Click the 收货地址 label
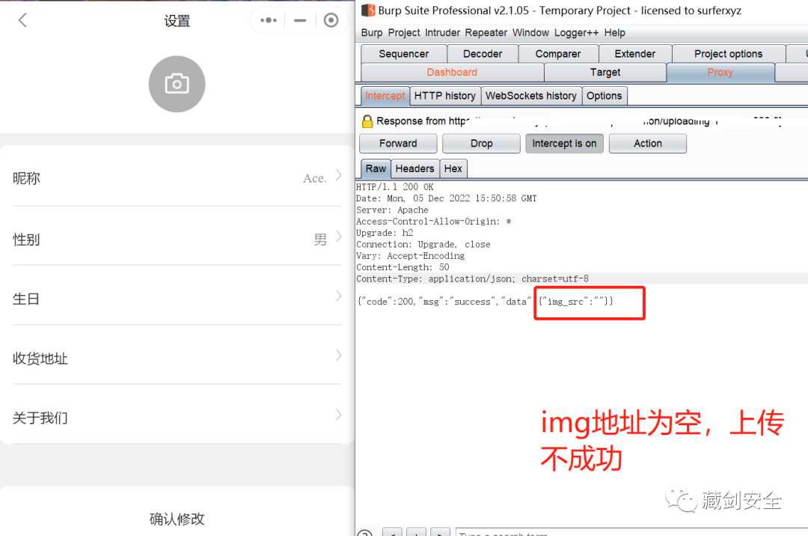This screenshot has width=808, height=536. (40, 358)
